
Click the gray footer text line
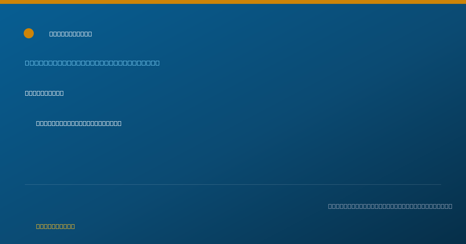pos(390,206)
